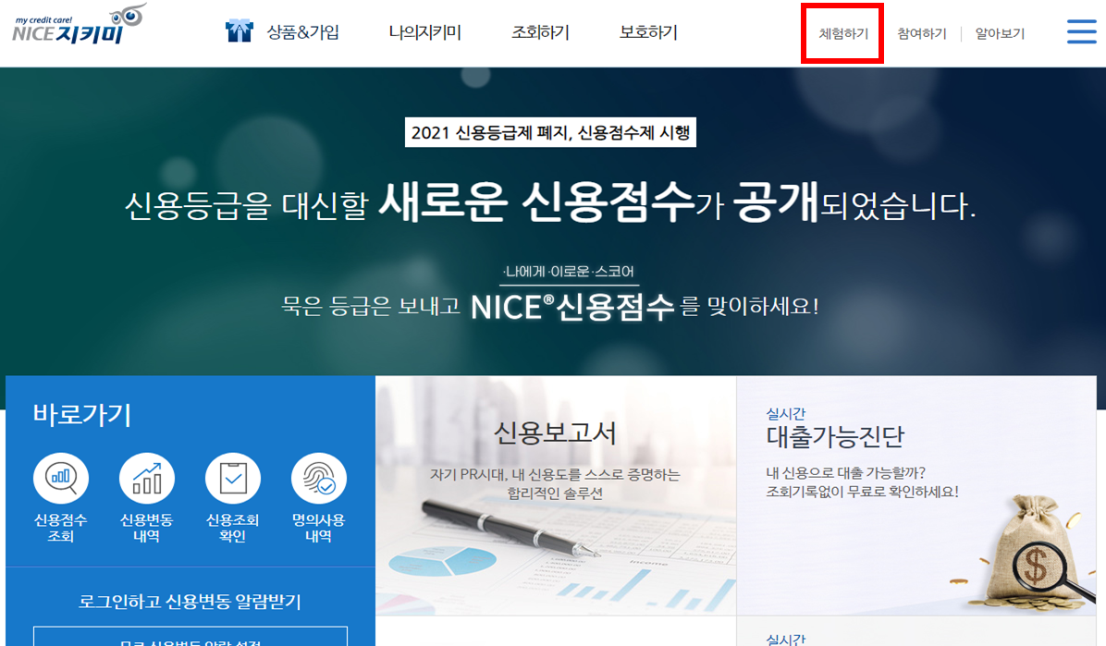Screen dimensions: 1106x646
Task: Open the 보호하기 menu
Action: tap(648, 32)
